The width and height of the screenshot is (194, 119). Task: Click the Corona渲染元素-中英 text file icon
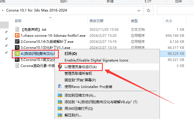tap(17, 66)
